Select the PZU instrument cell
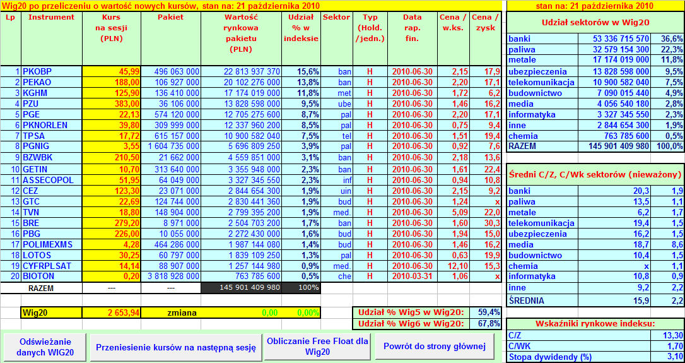The image size is (685, 363). (x=52, y=103)
